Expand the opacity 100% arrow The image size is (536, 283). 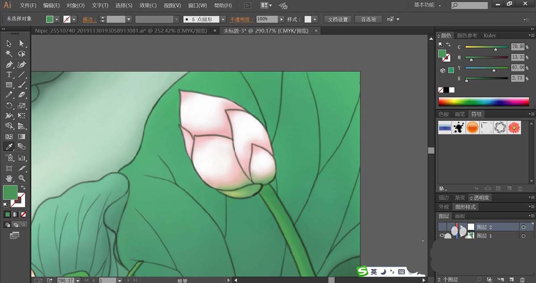coord(281,19)
